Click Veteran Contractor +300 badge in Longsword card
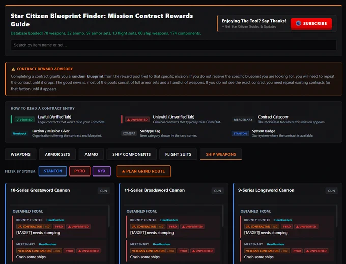The width and height of the screenshot is (346, 264). tap(267, 251)
